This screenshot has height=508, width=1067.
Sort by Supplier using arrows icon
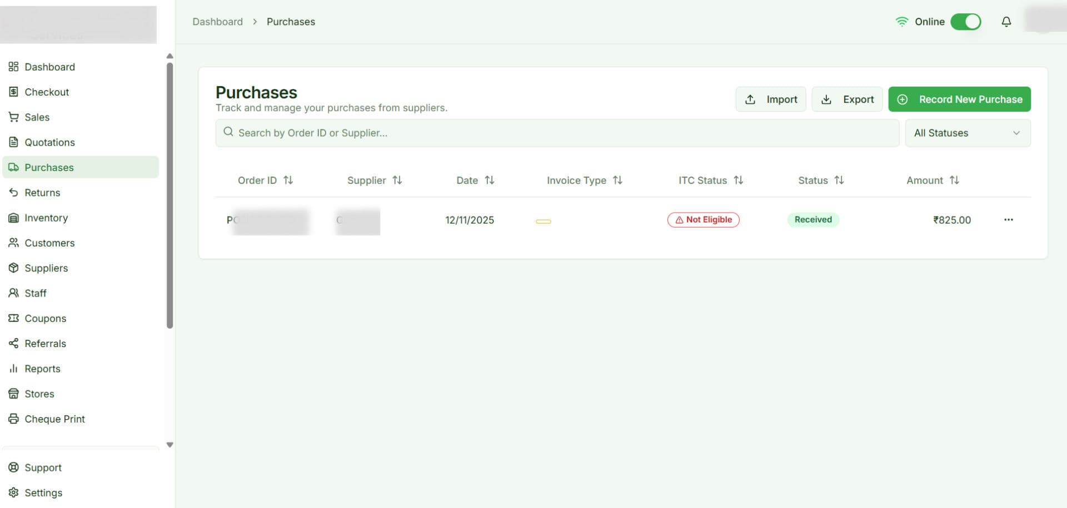click(x=397, y=180)
